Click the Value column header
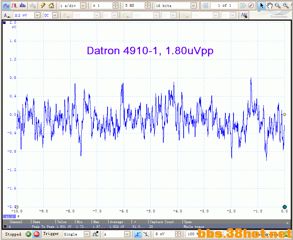293x240 pixels. point(62,222)
